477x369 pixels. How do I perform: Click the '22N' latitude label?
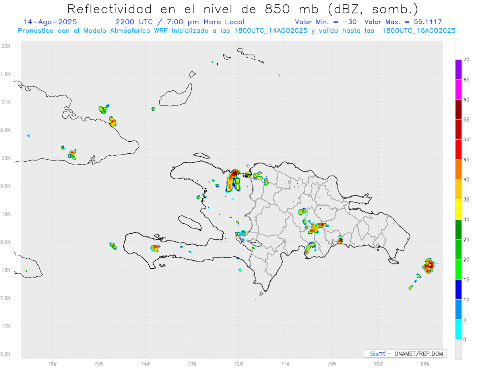pos(7,46)
